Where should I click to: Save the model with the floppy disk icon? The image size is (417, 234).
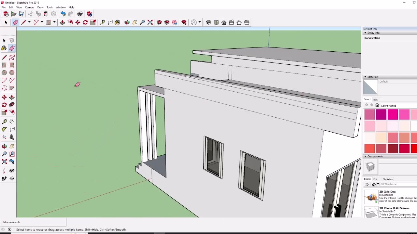21,14
